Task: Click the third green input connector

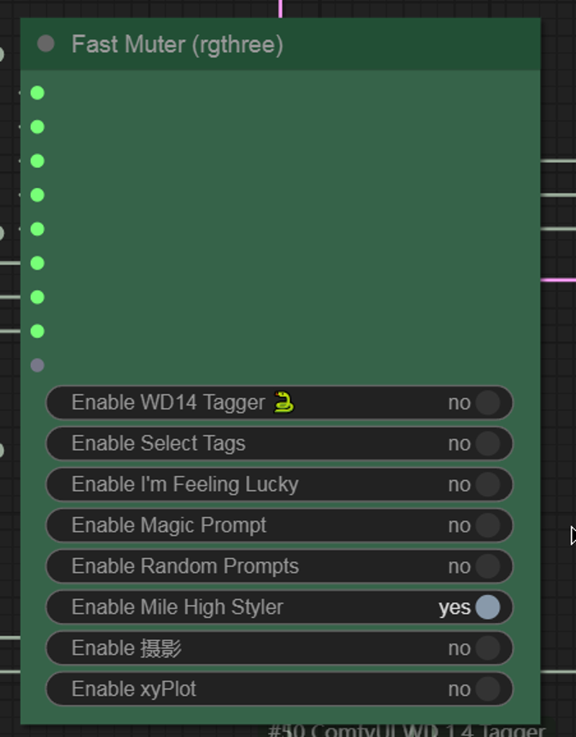Action: [x=37, y=162]
